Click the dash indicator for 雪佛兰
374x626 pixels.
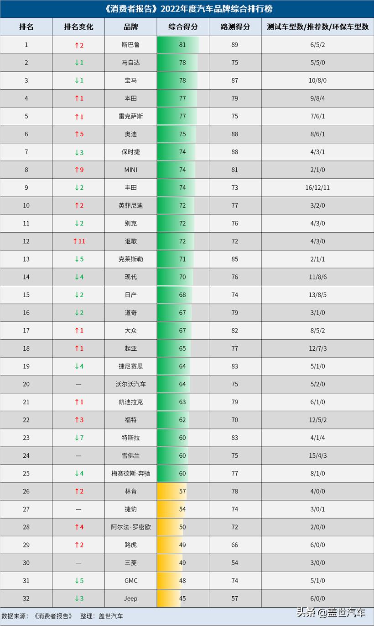coord(78,455)
